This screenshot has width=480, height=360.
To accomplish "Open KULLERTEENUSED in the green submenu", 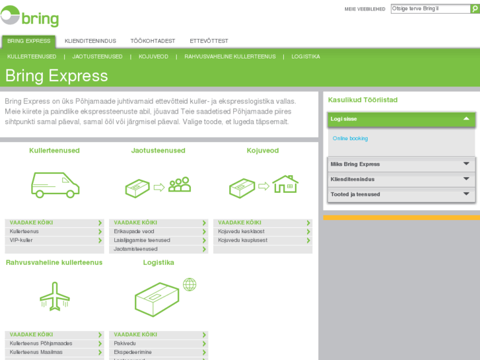I will tap(32, 57).
